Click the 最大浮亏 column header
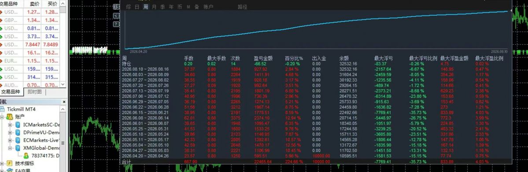This screenshot has height=172, width=528. (x=384, y=58)
